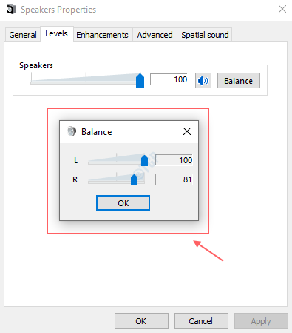Open the Enhancements tab

(102, 35)
